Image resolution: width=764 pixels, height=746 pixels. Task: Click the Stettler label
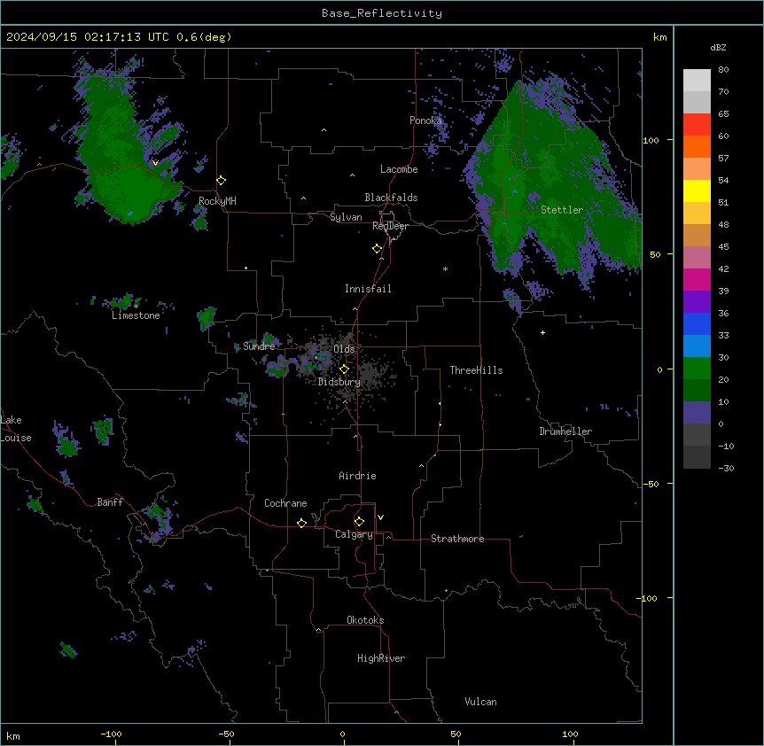(x=562, y=210)
